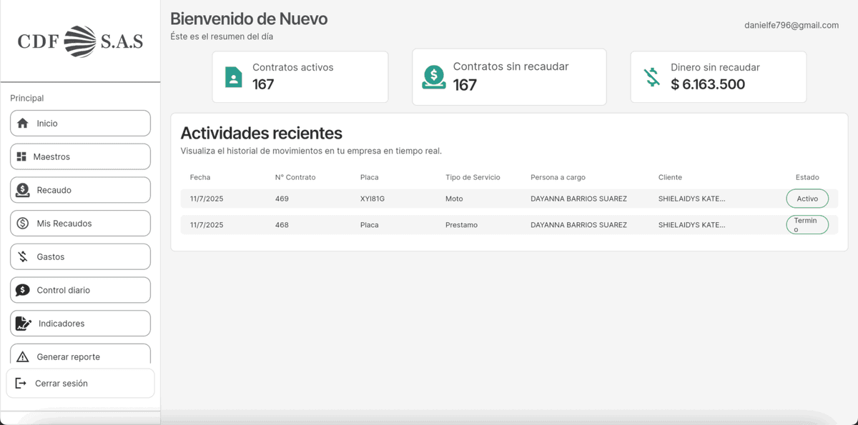Click the Activo status badge for contract 469
This screenshot has width=858, height=425.
coord(807,199)
